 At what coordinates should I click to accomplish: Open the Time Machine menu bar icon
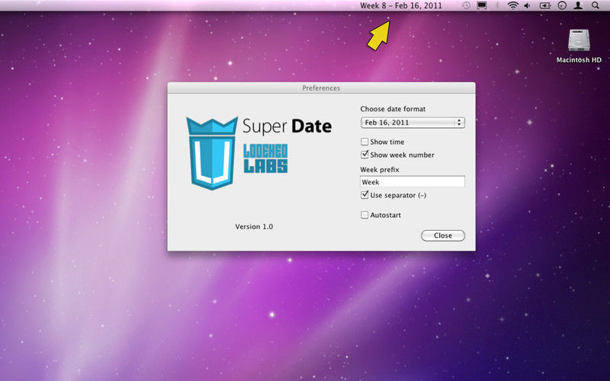point(466,5)
